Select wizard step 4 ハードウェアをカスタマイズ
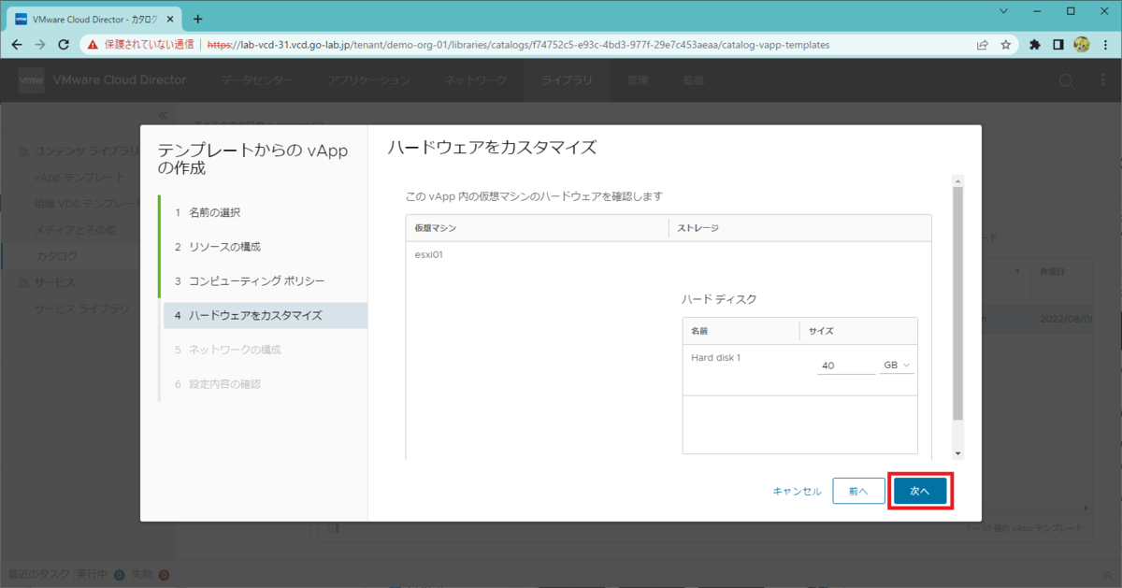The height and width of the screenshot is (588, 1122). [x=265, y=315]
